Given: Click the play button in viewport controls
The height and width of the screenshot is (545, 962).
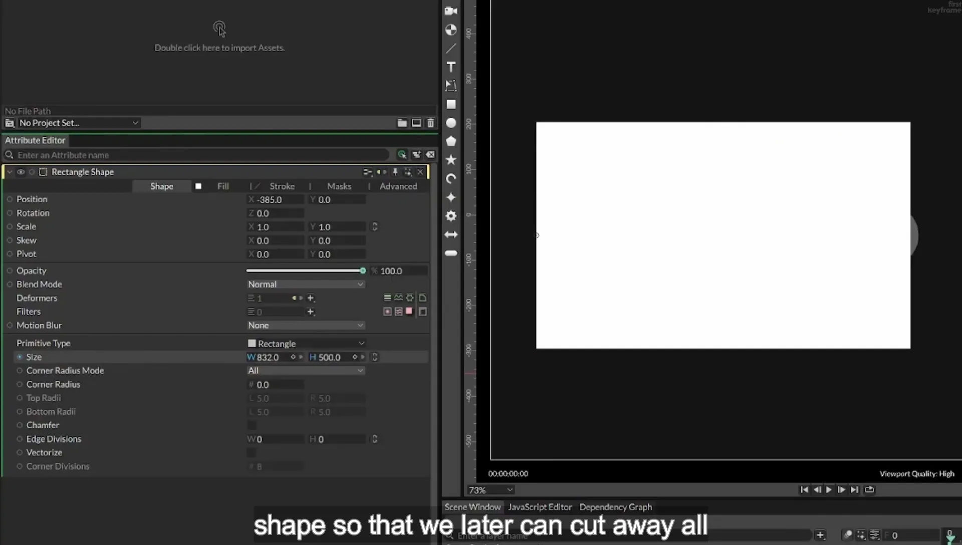Looking at the screenshot, I should pyautogui.click(x=829, y=490).
